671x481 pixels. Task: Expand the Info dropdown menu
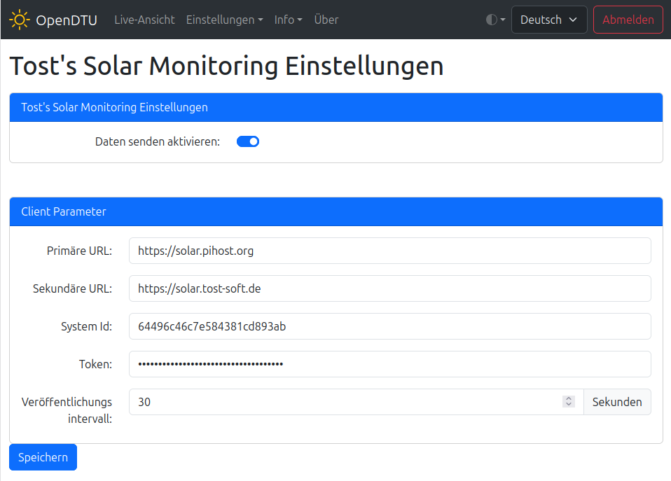tap(288, 20)
